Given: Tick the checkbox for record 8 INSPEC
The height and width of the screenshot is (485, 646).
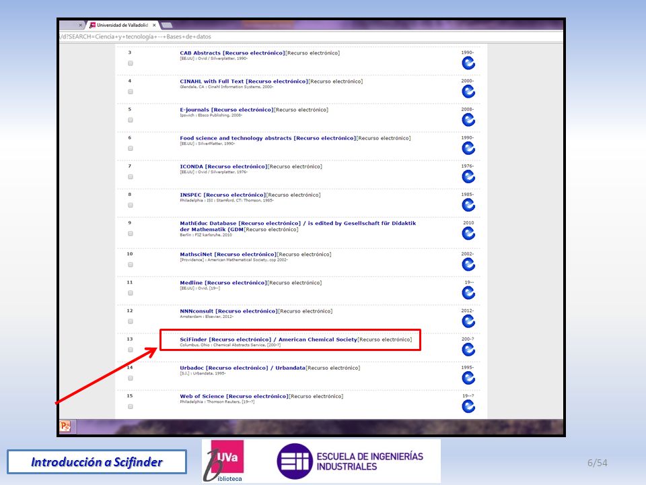Looking at the screenshot, I should [x=130, y=205].
